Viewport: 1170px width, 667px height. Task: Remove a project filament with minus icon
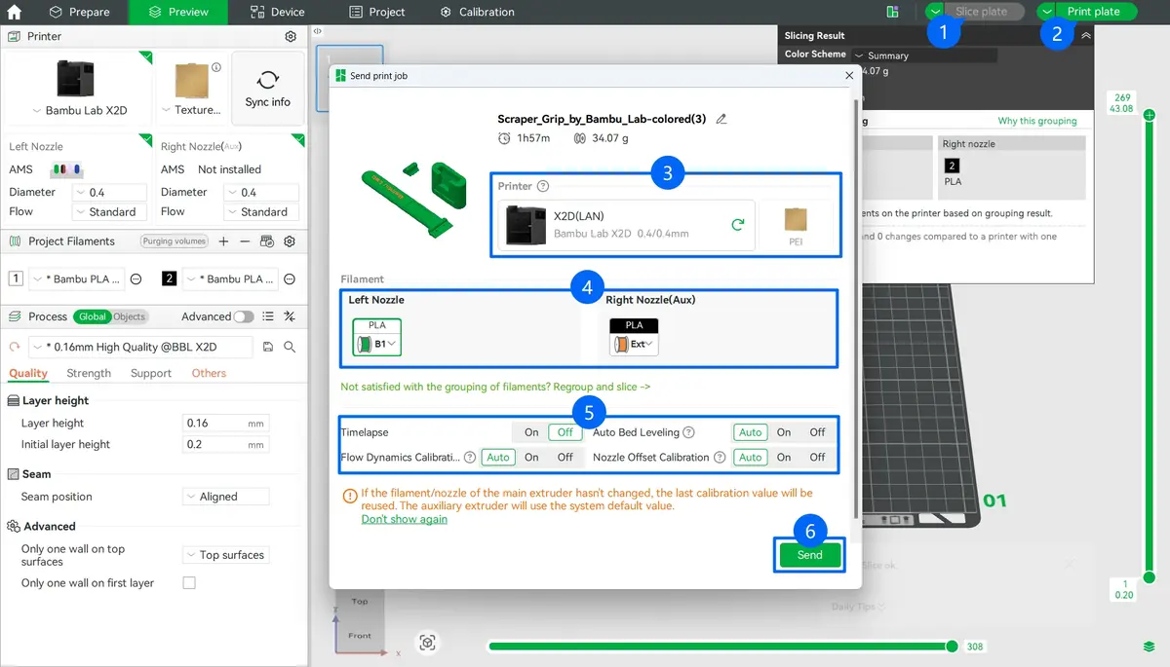[x=245, y=241]
